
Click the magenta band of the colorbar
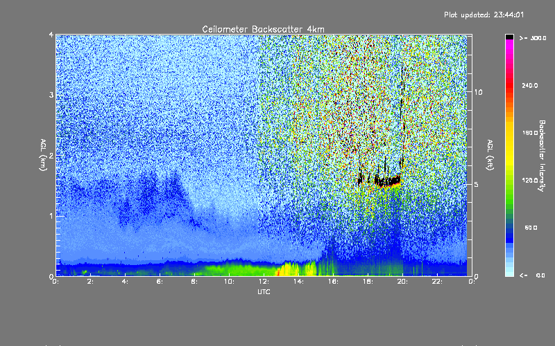(509, 44)
